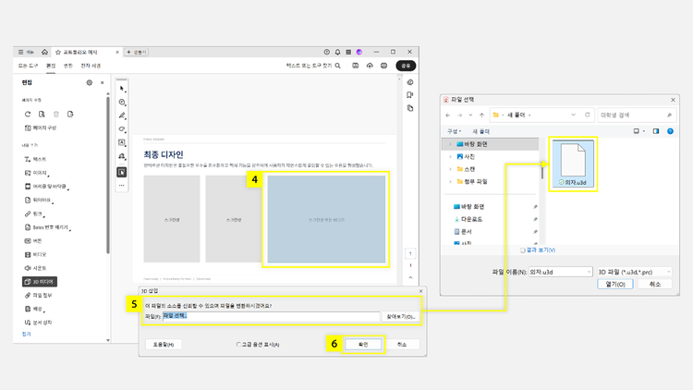The height and width of the screenshot is (390, 693).
Task: Toggle preview pane icon in file dialog
Action: (x=656, y=131)
